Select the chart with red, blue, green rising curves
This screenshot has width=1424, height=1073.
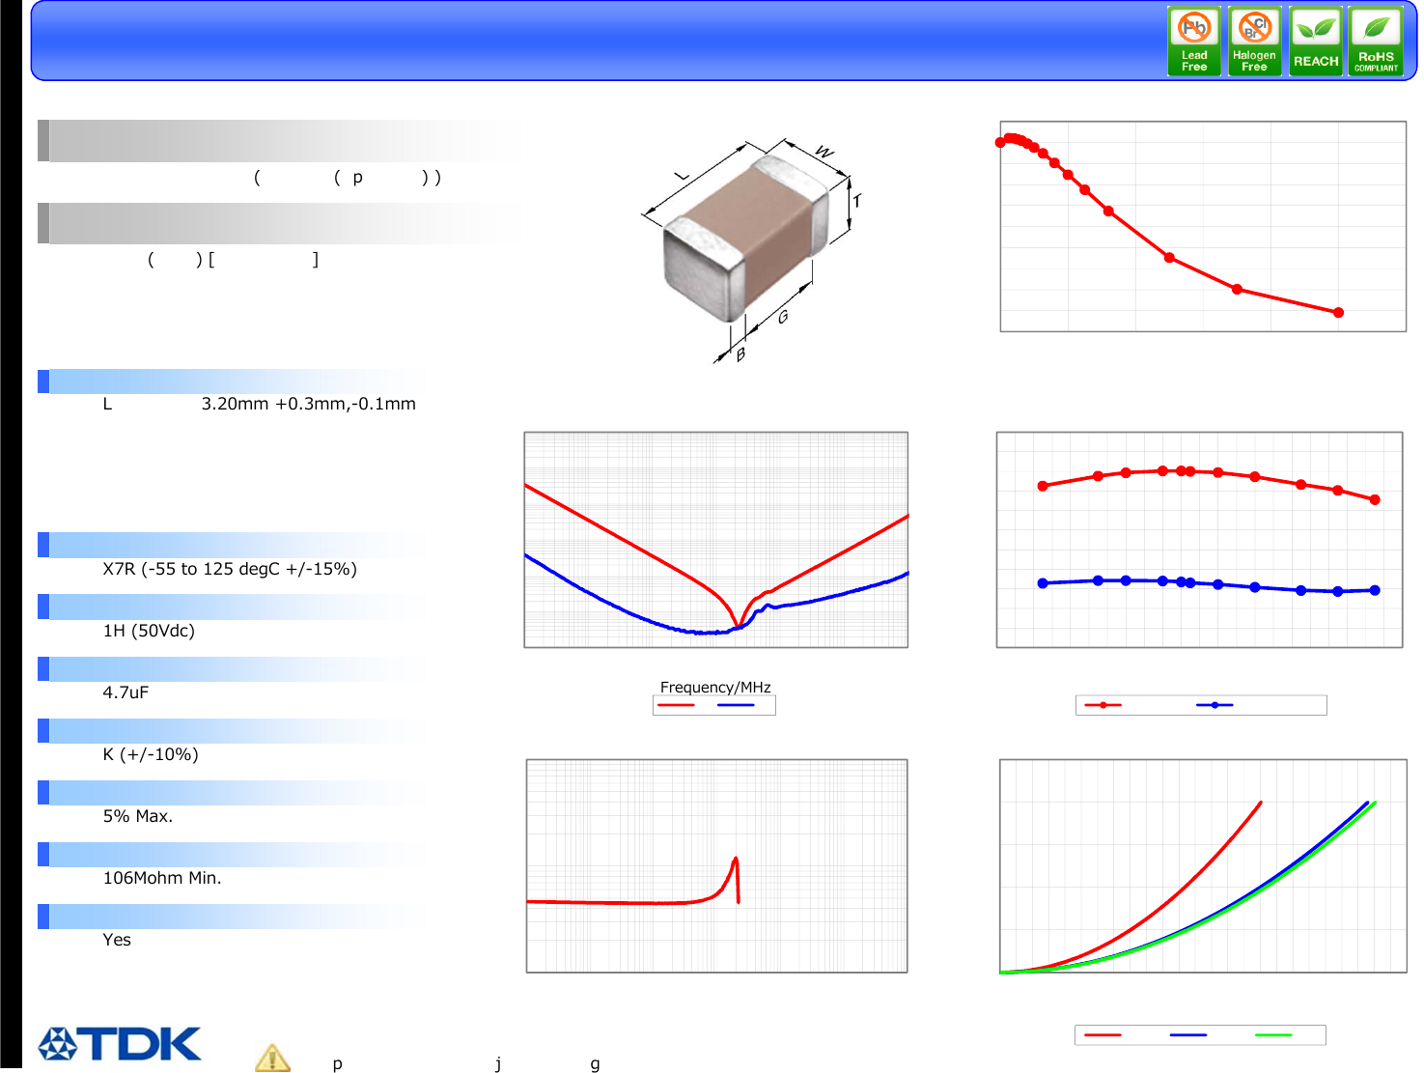(x=1203, y=865)
